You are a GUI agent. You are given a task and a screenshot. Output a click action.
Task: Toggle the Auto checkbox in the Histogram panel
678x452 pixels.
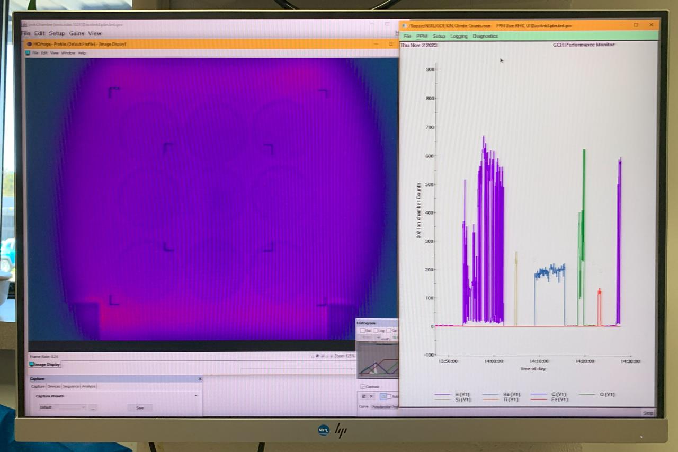point(389,396)
